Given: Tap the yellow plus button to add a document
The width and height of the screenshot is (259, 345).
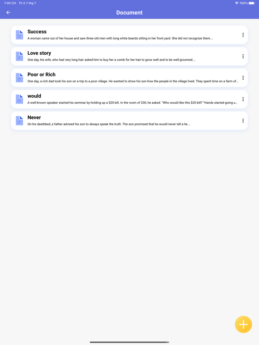Looking at the screenshot, I should (x=243, y=324).
